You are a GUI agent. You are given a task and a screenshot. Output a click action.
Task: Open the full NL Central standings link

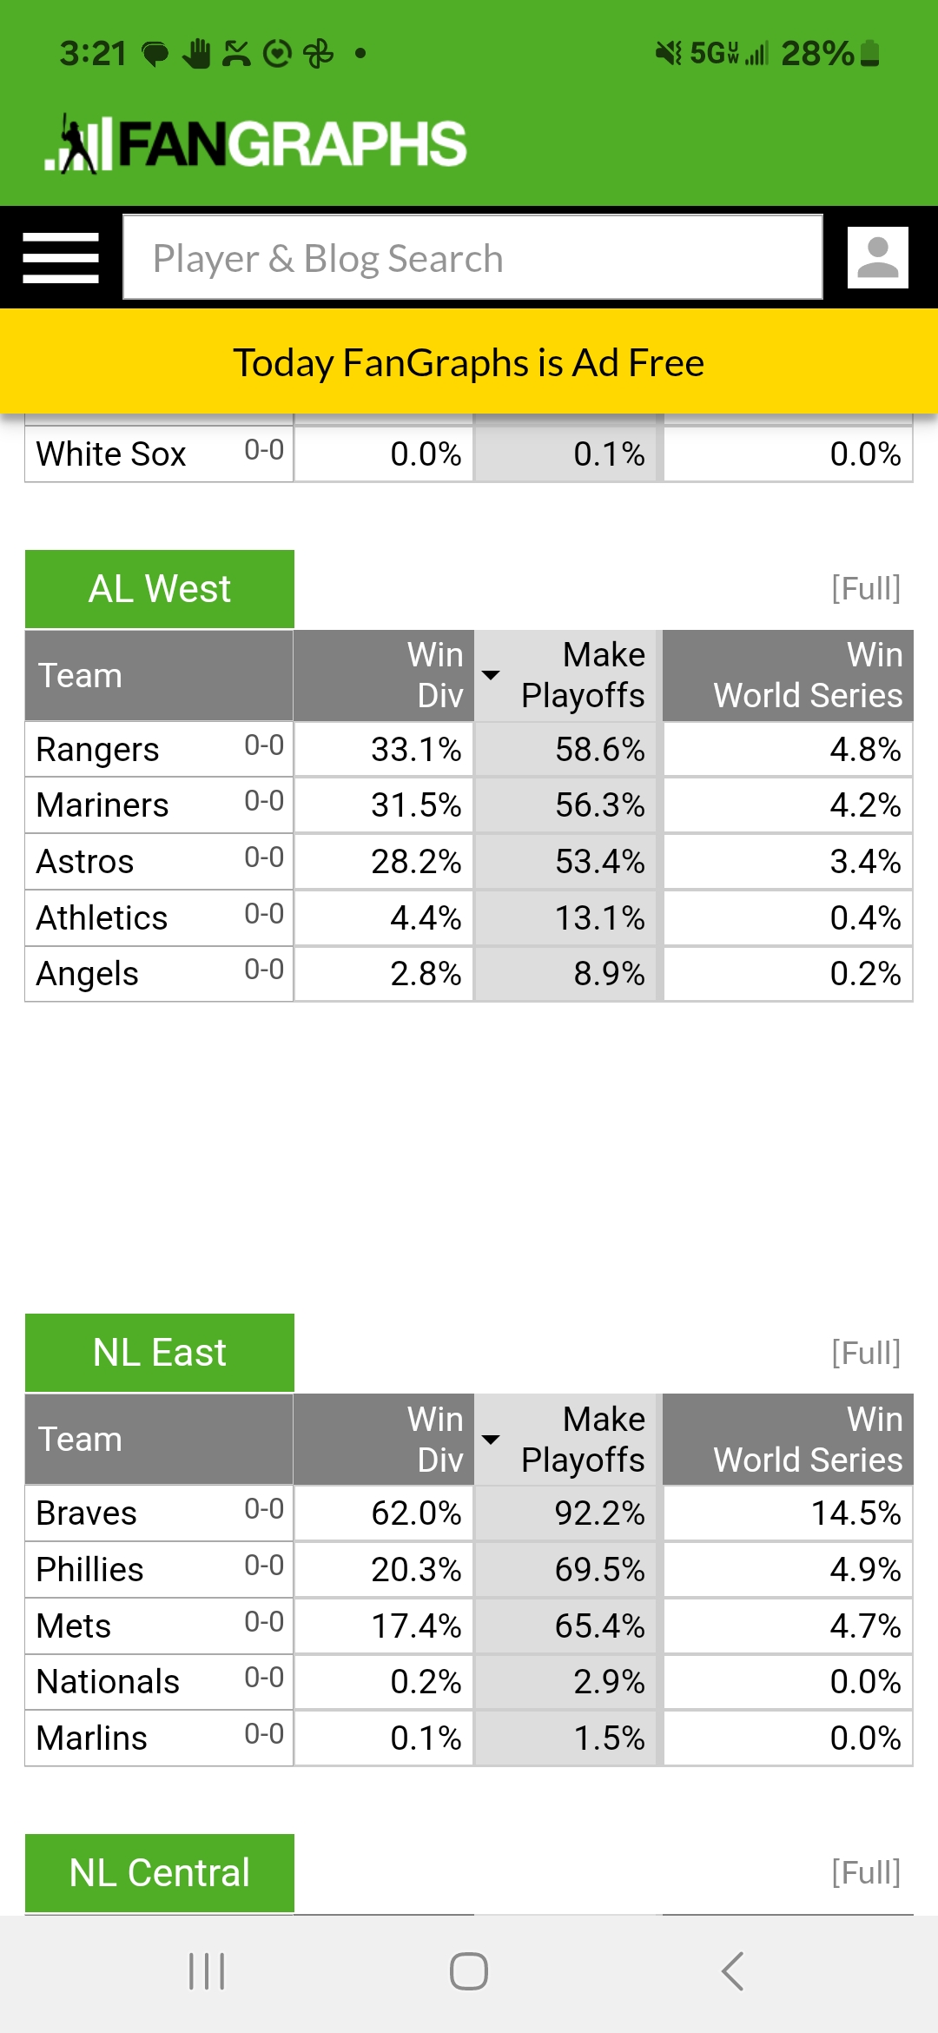coord(866,1872)
